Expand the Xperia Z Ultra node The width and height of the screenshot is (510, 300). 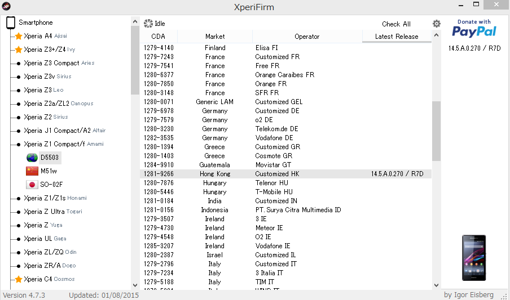click(x=19, y=212)
